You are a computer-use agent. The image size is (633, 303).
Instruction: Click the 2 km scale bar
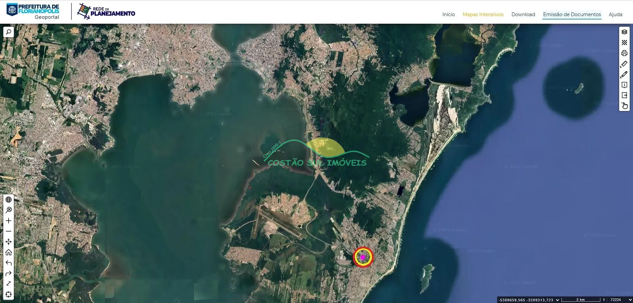[x=581, y=300]
